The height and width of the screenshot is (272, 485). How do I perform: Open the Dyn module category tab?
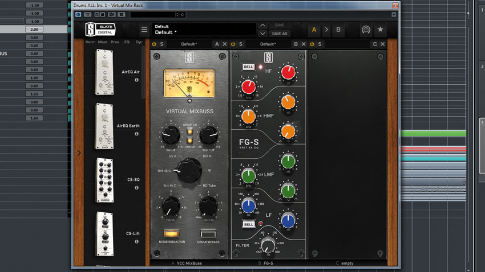(x=139, y=42)
